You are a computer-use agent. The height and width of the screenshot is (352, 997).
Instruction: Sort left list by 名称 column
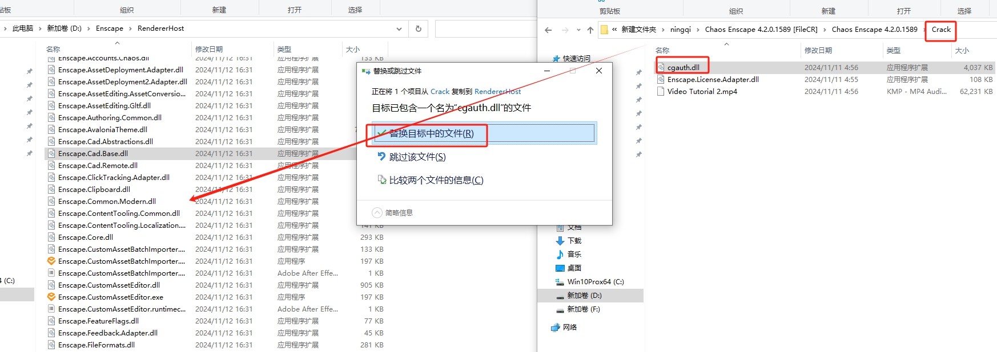[x=53, y=49]
